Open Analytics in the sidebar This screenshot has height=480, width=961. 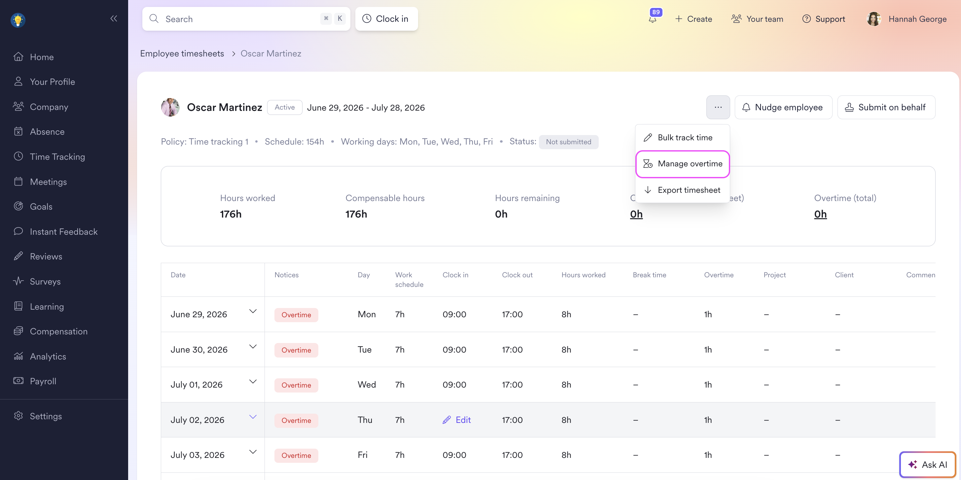click(48, 357)
